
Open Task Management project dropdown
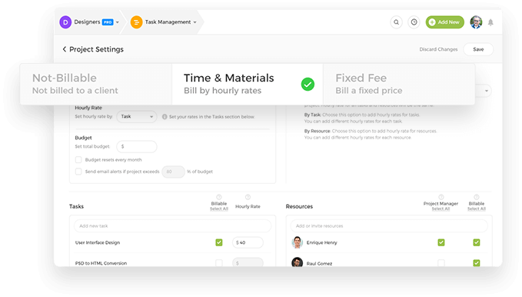195,22
